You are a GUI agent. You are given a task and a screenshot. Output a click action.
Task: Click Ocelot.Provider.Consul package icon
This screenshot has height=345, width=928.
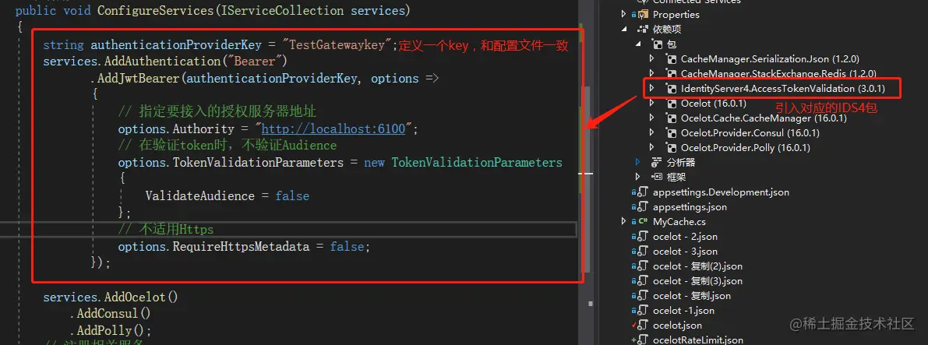pyautogui.click(x=671, y=132)
